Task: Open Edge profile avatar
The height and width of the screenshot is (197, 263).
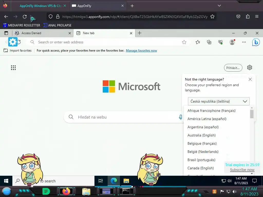Action: point(232,42)
